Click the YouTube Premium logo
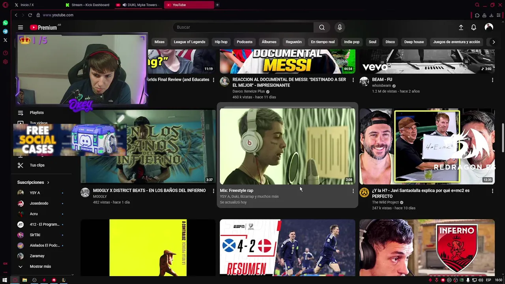Image resolution: width=505 pixels, height=284 pixels. point(43,27)
